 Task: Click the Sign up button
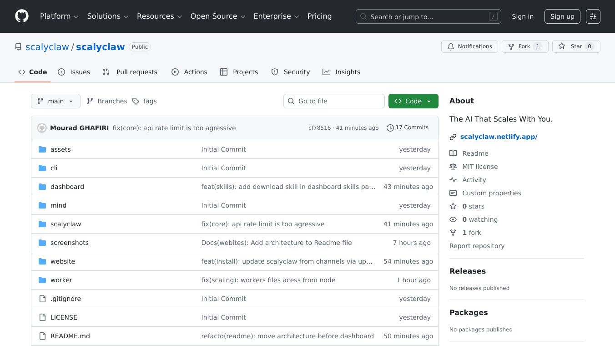562,16
